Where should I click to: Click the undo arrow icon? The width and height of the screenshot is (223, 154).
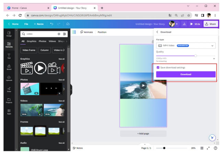coord(52,24)
